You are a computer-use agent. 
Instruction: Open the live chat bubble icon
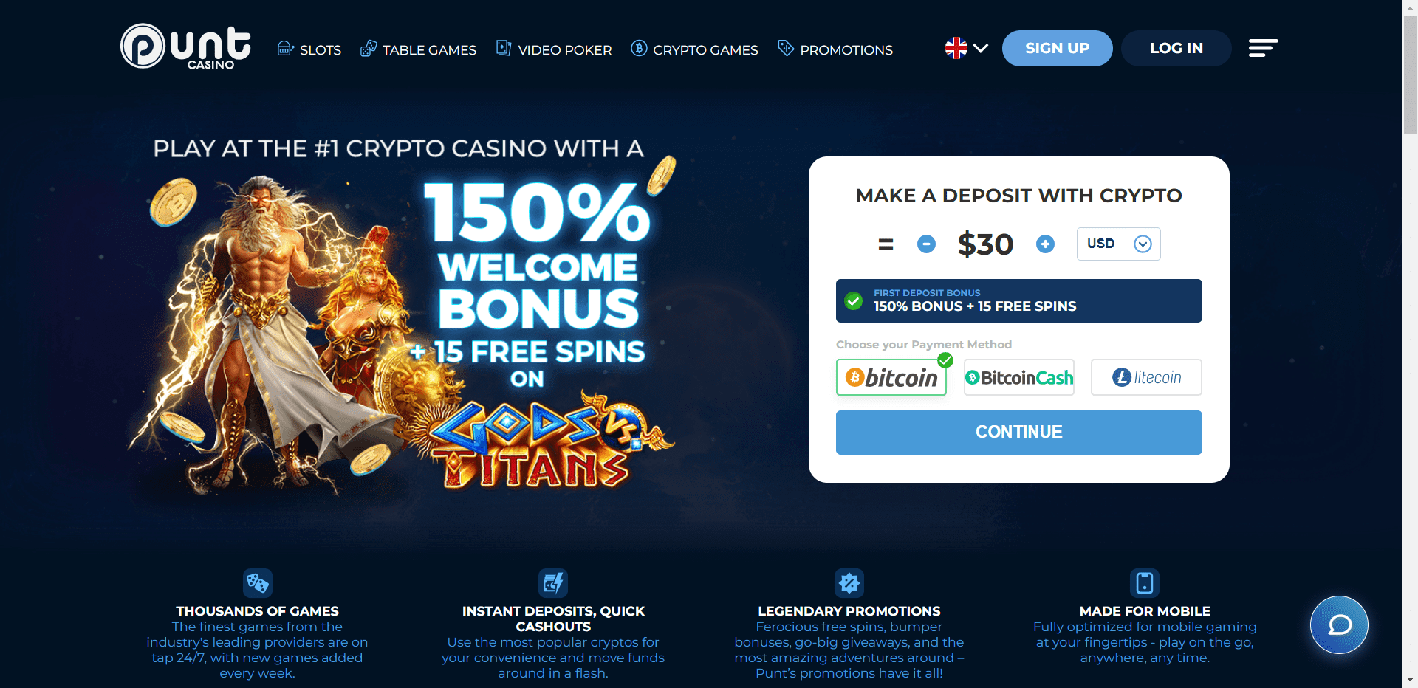tap(1339, 625)
